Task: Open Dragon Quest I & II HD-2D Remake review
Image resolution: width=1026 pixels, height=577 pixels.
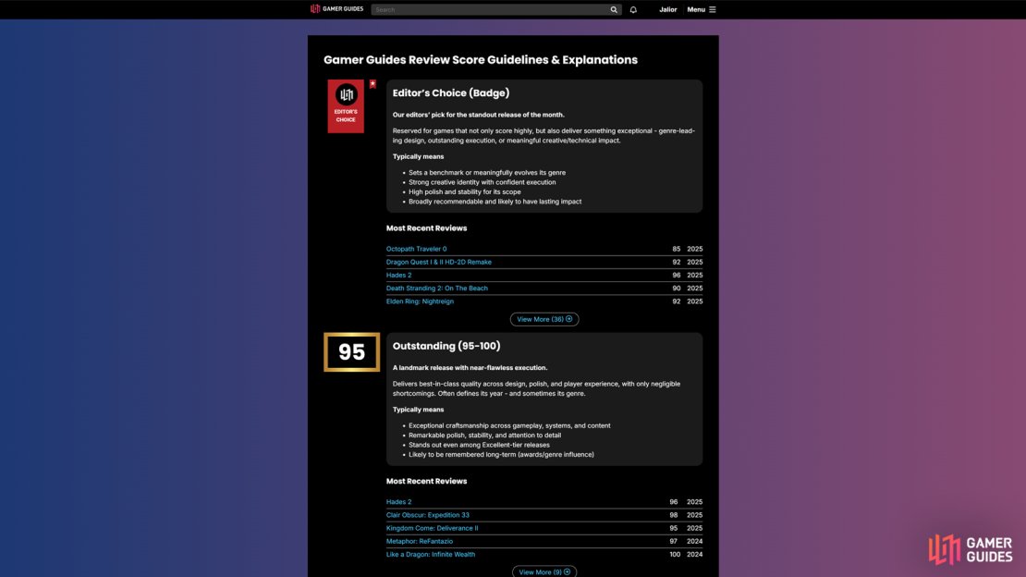Action: click(438, 262)
